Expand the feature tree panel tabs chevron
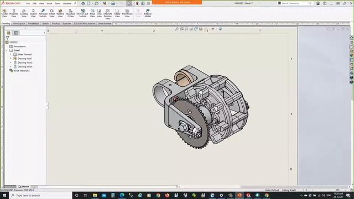This screenshot has height=199, width=354. pos(44,33)
